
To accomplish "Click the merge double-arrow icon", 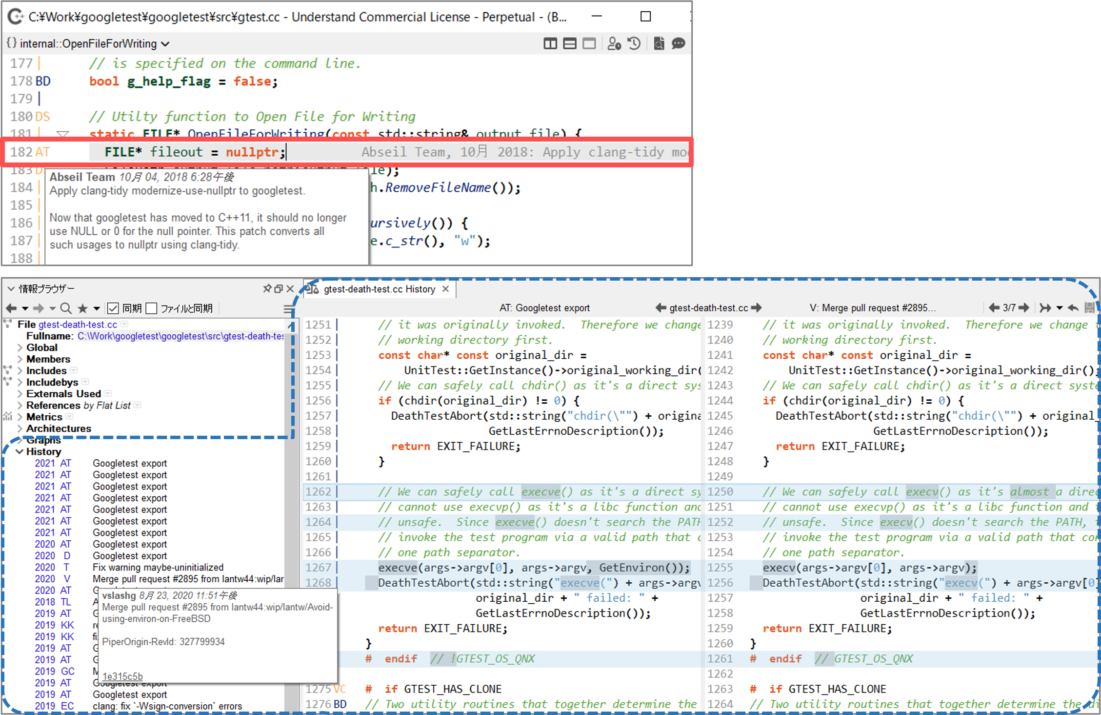I will (1045, 308).
